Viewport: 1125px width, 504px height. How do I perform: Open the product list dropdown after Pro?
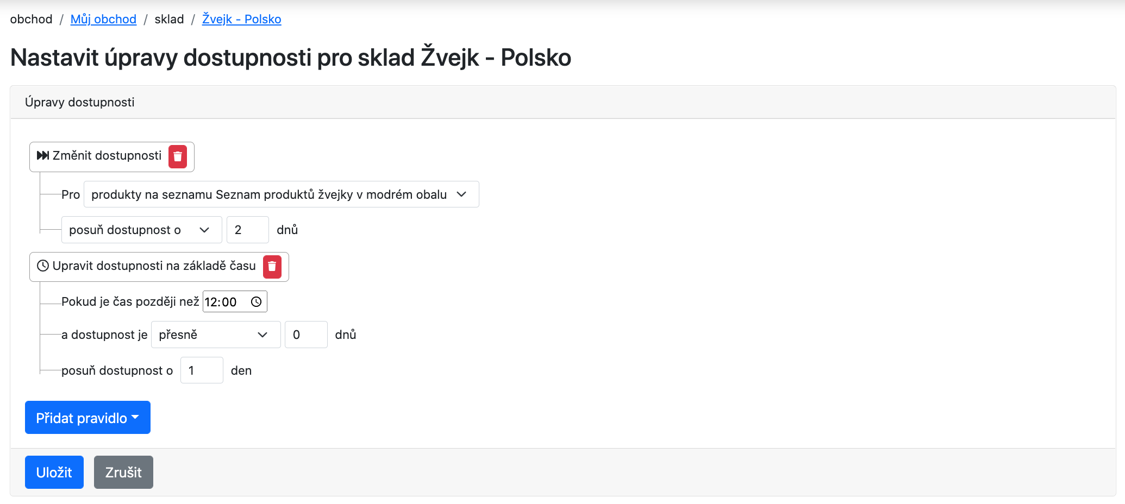282,194
